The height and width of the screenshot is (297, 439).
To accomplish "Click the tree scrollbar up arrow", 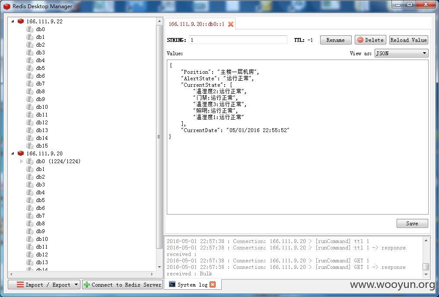I will point(159,21).
